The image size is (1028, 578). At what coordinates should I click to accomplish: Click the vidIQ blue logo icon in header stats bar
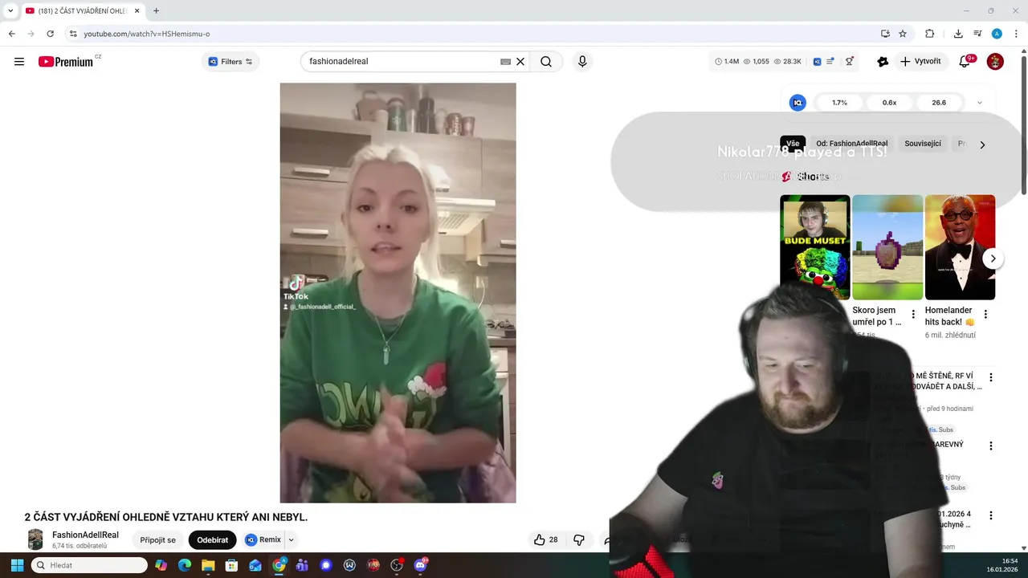[817, 62]
